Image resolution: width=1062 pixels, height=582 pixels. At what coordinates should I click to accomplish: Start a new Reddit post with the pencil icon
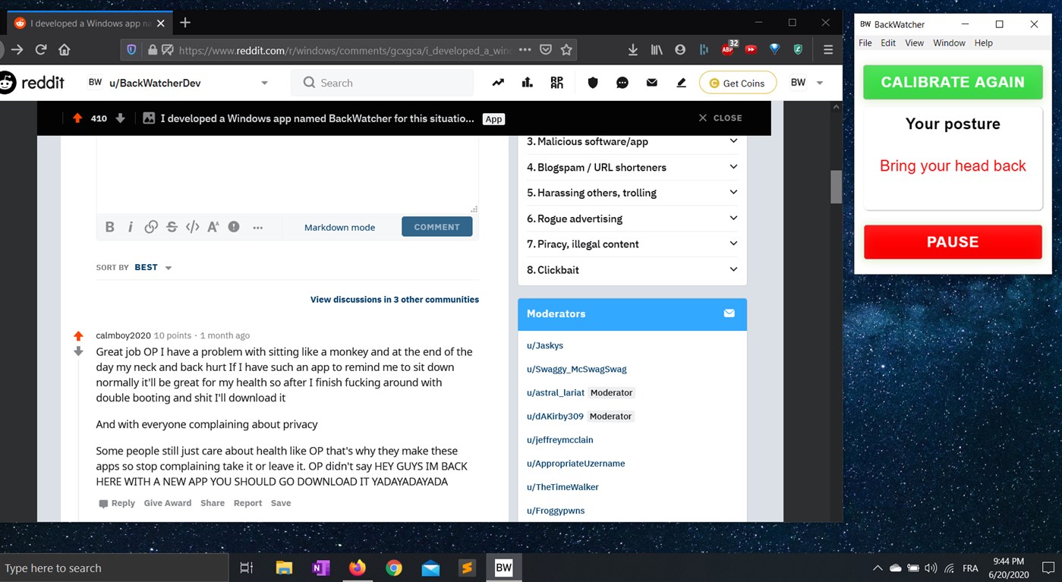click(681, 82)
